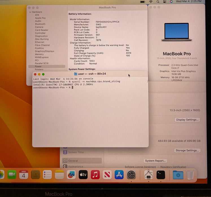Select PCI in the Hardware list

pyautogui.click(x=37, y=60)
